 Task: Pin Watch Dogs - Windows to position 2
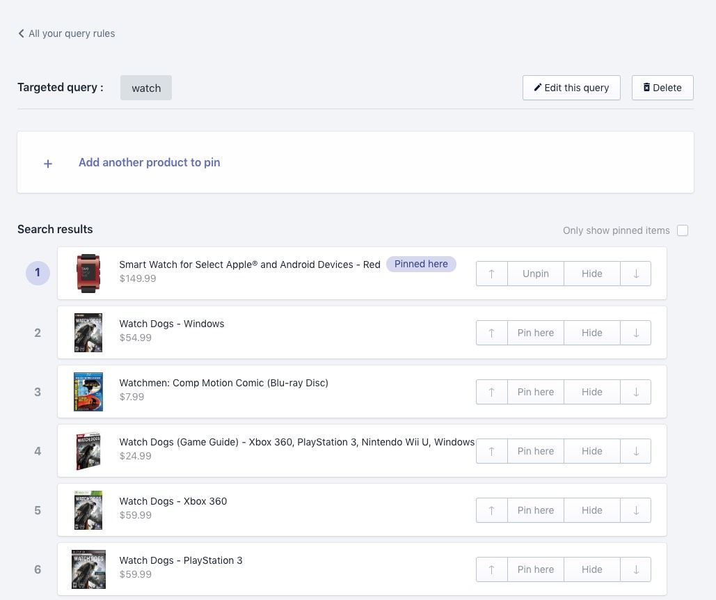pyautogui.click(x=535, y=333)
